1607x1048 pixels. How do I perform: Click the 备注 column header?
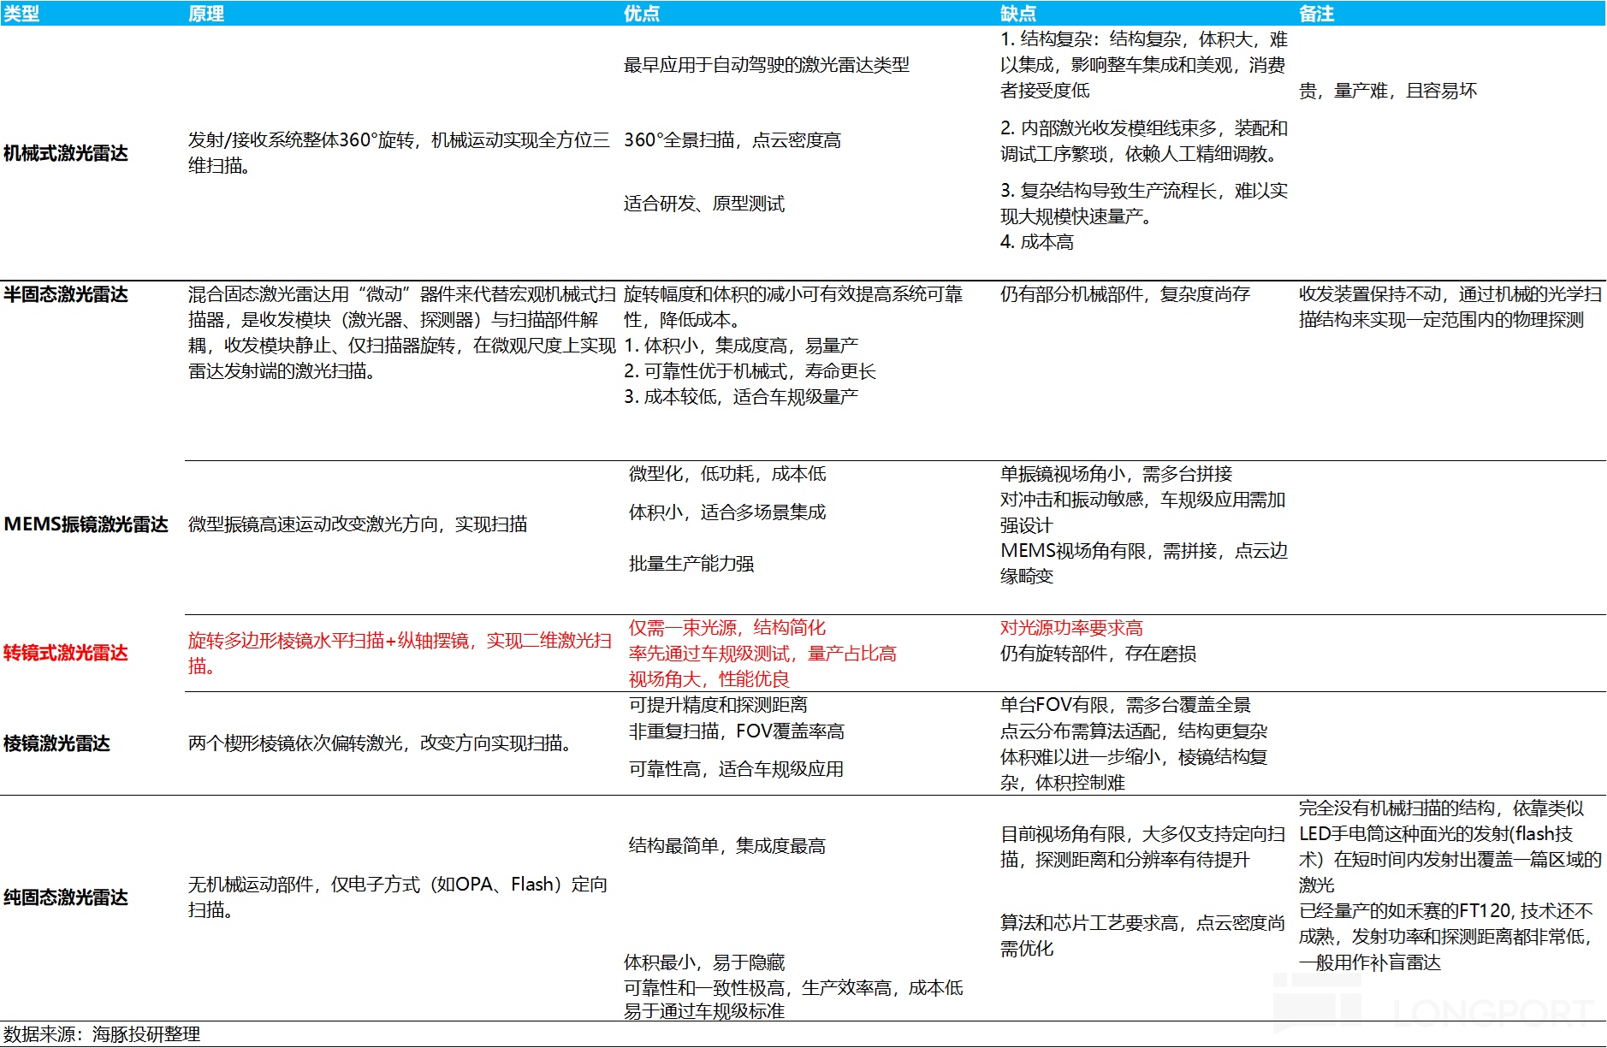(1316, 14)
